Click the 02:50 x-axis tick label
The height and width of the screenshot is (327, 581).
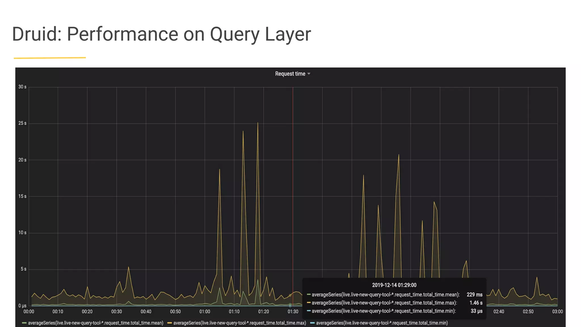pyautogui.click(x=528, y=312)
